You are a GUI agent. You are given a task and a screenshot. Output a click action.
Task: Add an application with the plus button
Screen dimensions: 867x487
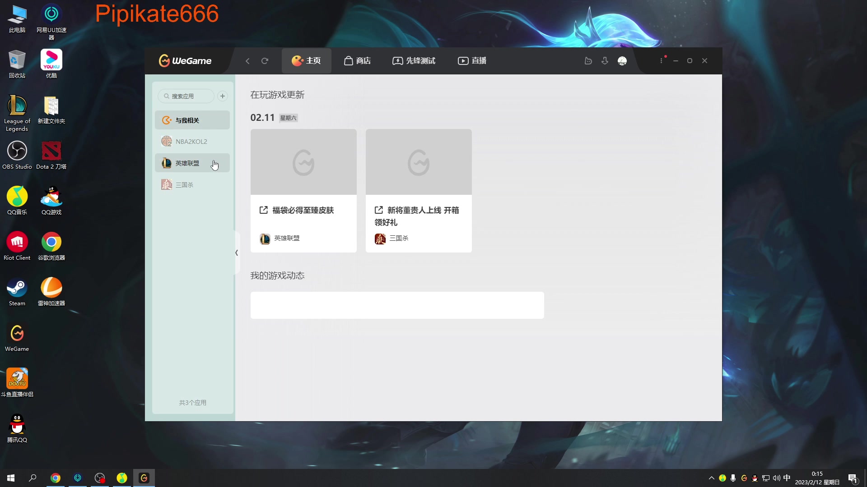point(223,96)
